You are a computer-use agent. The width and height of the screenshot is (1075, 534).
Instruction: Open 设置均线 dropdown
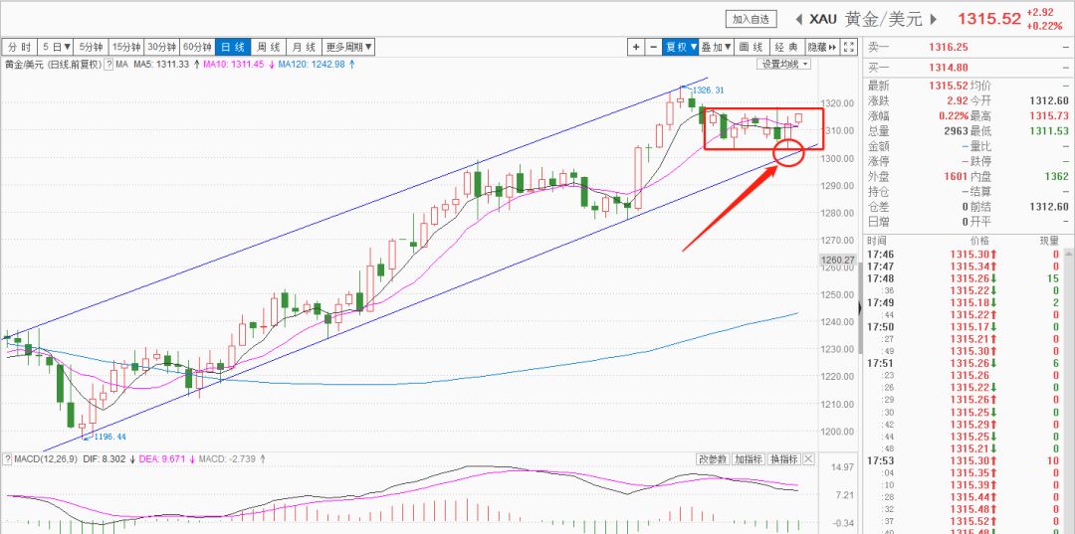pyautogui.click(x=784, y=64)
